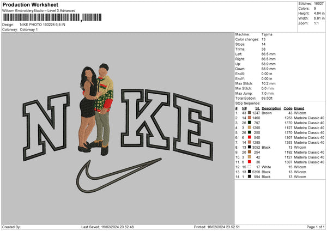
Task: Click the tan swatch in stop 4
Action: 250,127
